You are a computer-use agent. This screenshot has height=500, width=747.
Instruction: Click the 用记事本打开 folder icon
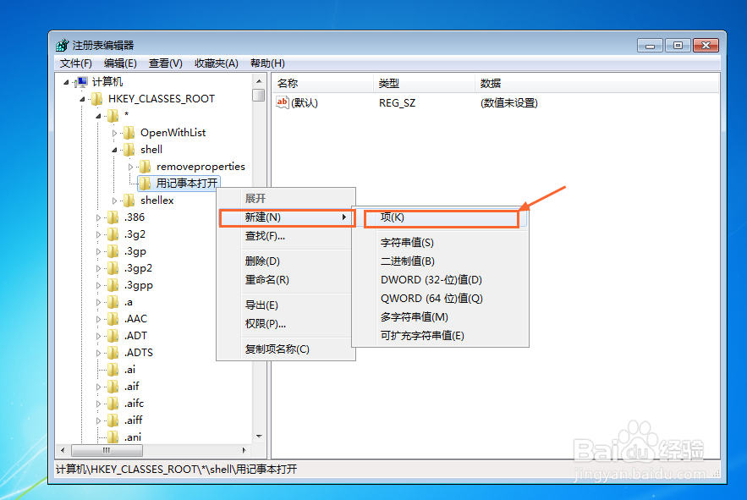(x=146, y=184)
